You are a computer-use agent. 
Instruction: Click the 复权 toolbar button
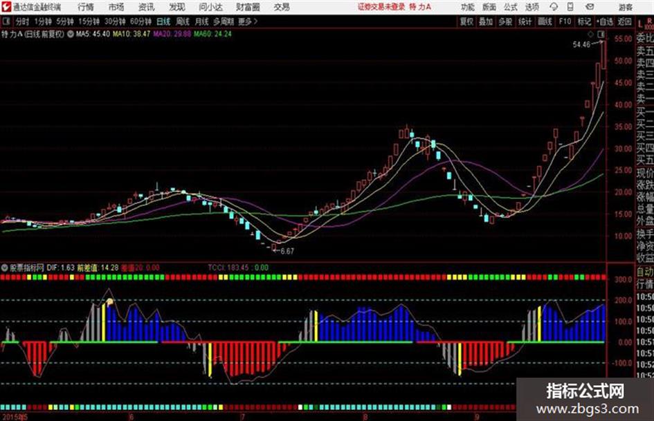click(x=466, y=21)
